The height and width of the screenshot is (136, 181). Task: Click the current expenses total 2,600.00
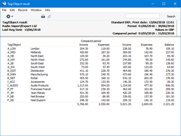(x=147, y=104)
